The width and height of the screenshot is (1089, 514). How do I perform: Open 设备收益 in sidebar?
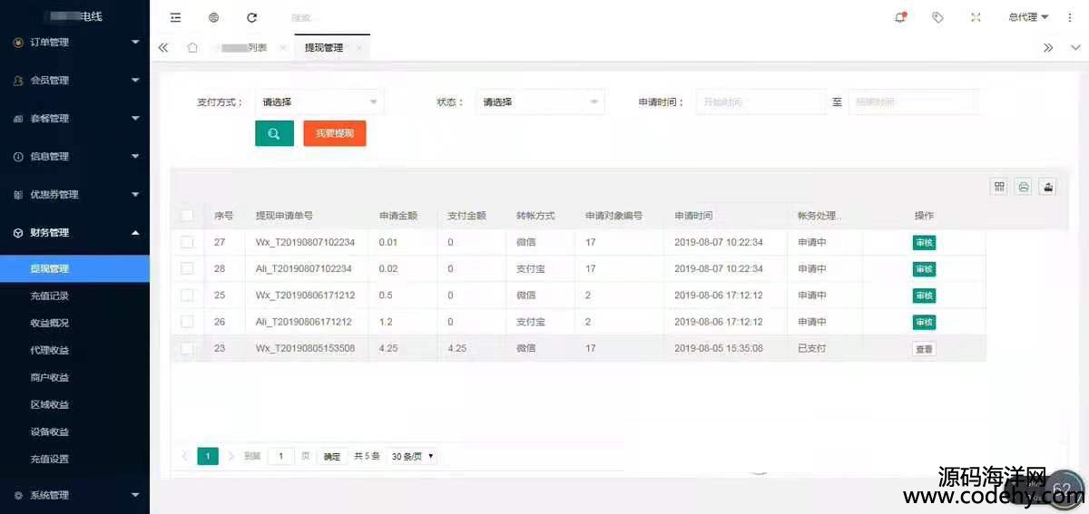tap(74, 432)
